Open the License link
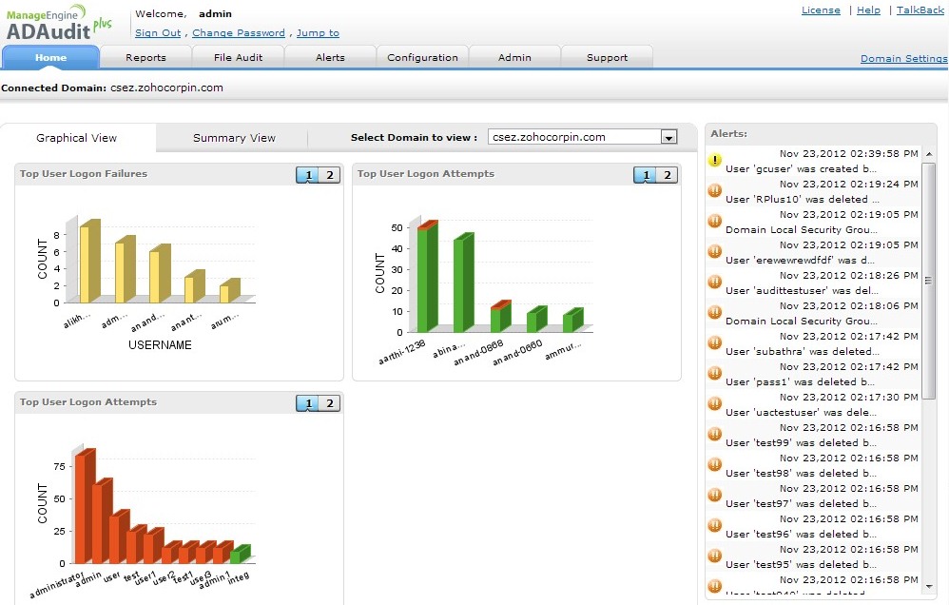The height and width of the screenshot is (605, 949). coord(821,10)
